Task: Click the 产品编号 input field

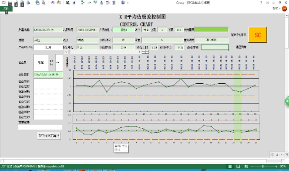Action: 88,30
